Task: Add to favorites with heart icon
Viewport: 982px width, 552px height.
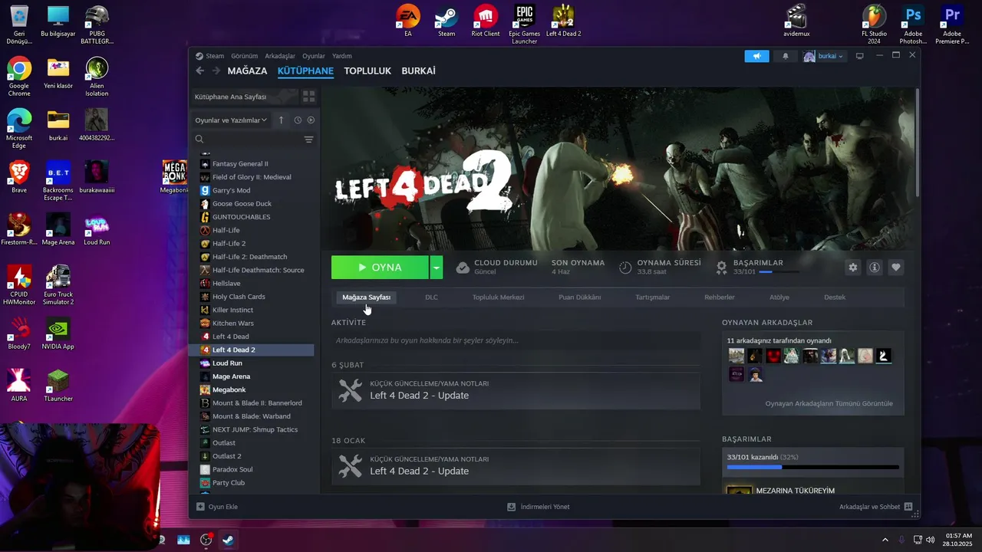Action: 895,268
